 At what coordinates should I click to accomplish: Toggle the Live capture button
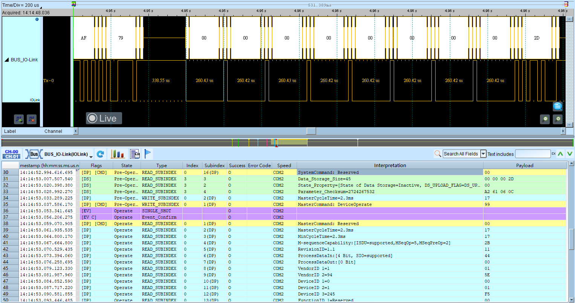[104, 118]
